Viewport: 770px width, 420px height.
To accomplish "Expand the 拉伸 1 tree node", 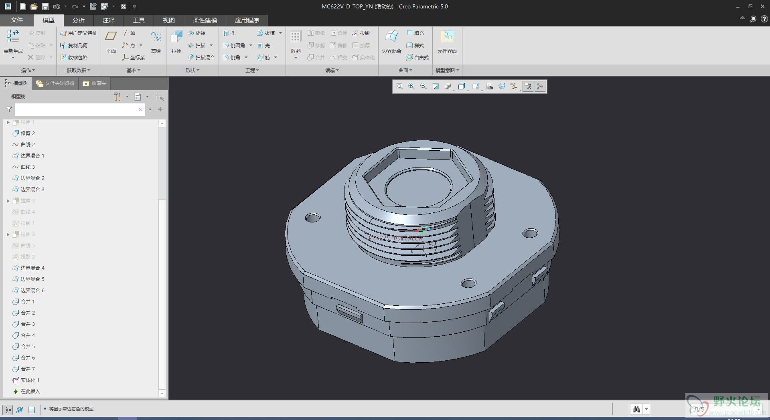I will [x=8, y=122].
